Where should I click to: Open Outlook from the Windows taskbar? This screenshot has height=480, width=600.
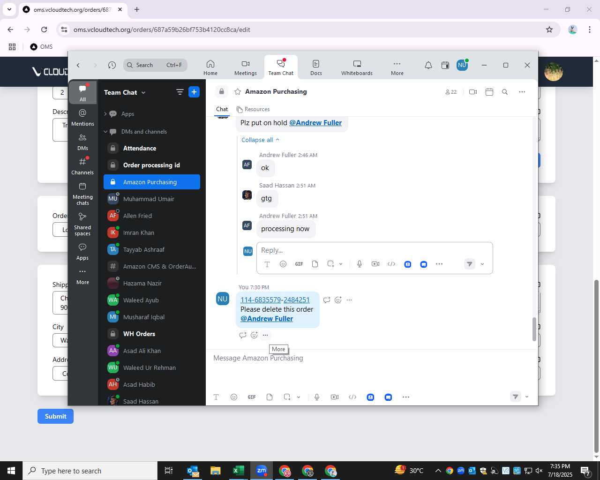click(x=193, y=471)
